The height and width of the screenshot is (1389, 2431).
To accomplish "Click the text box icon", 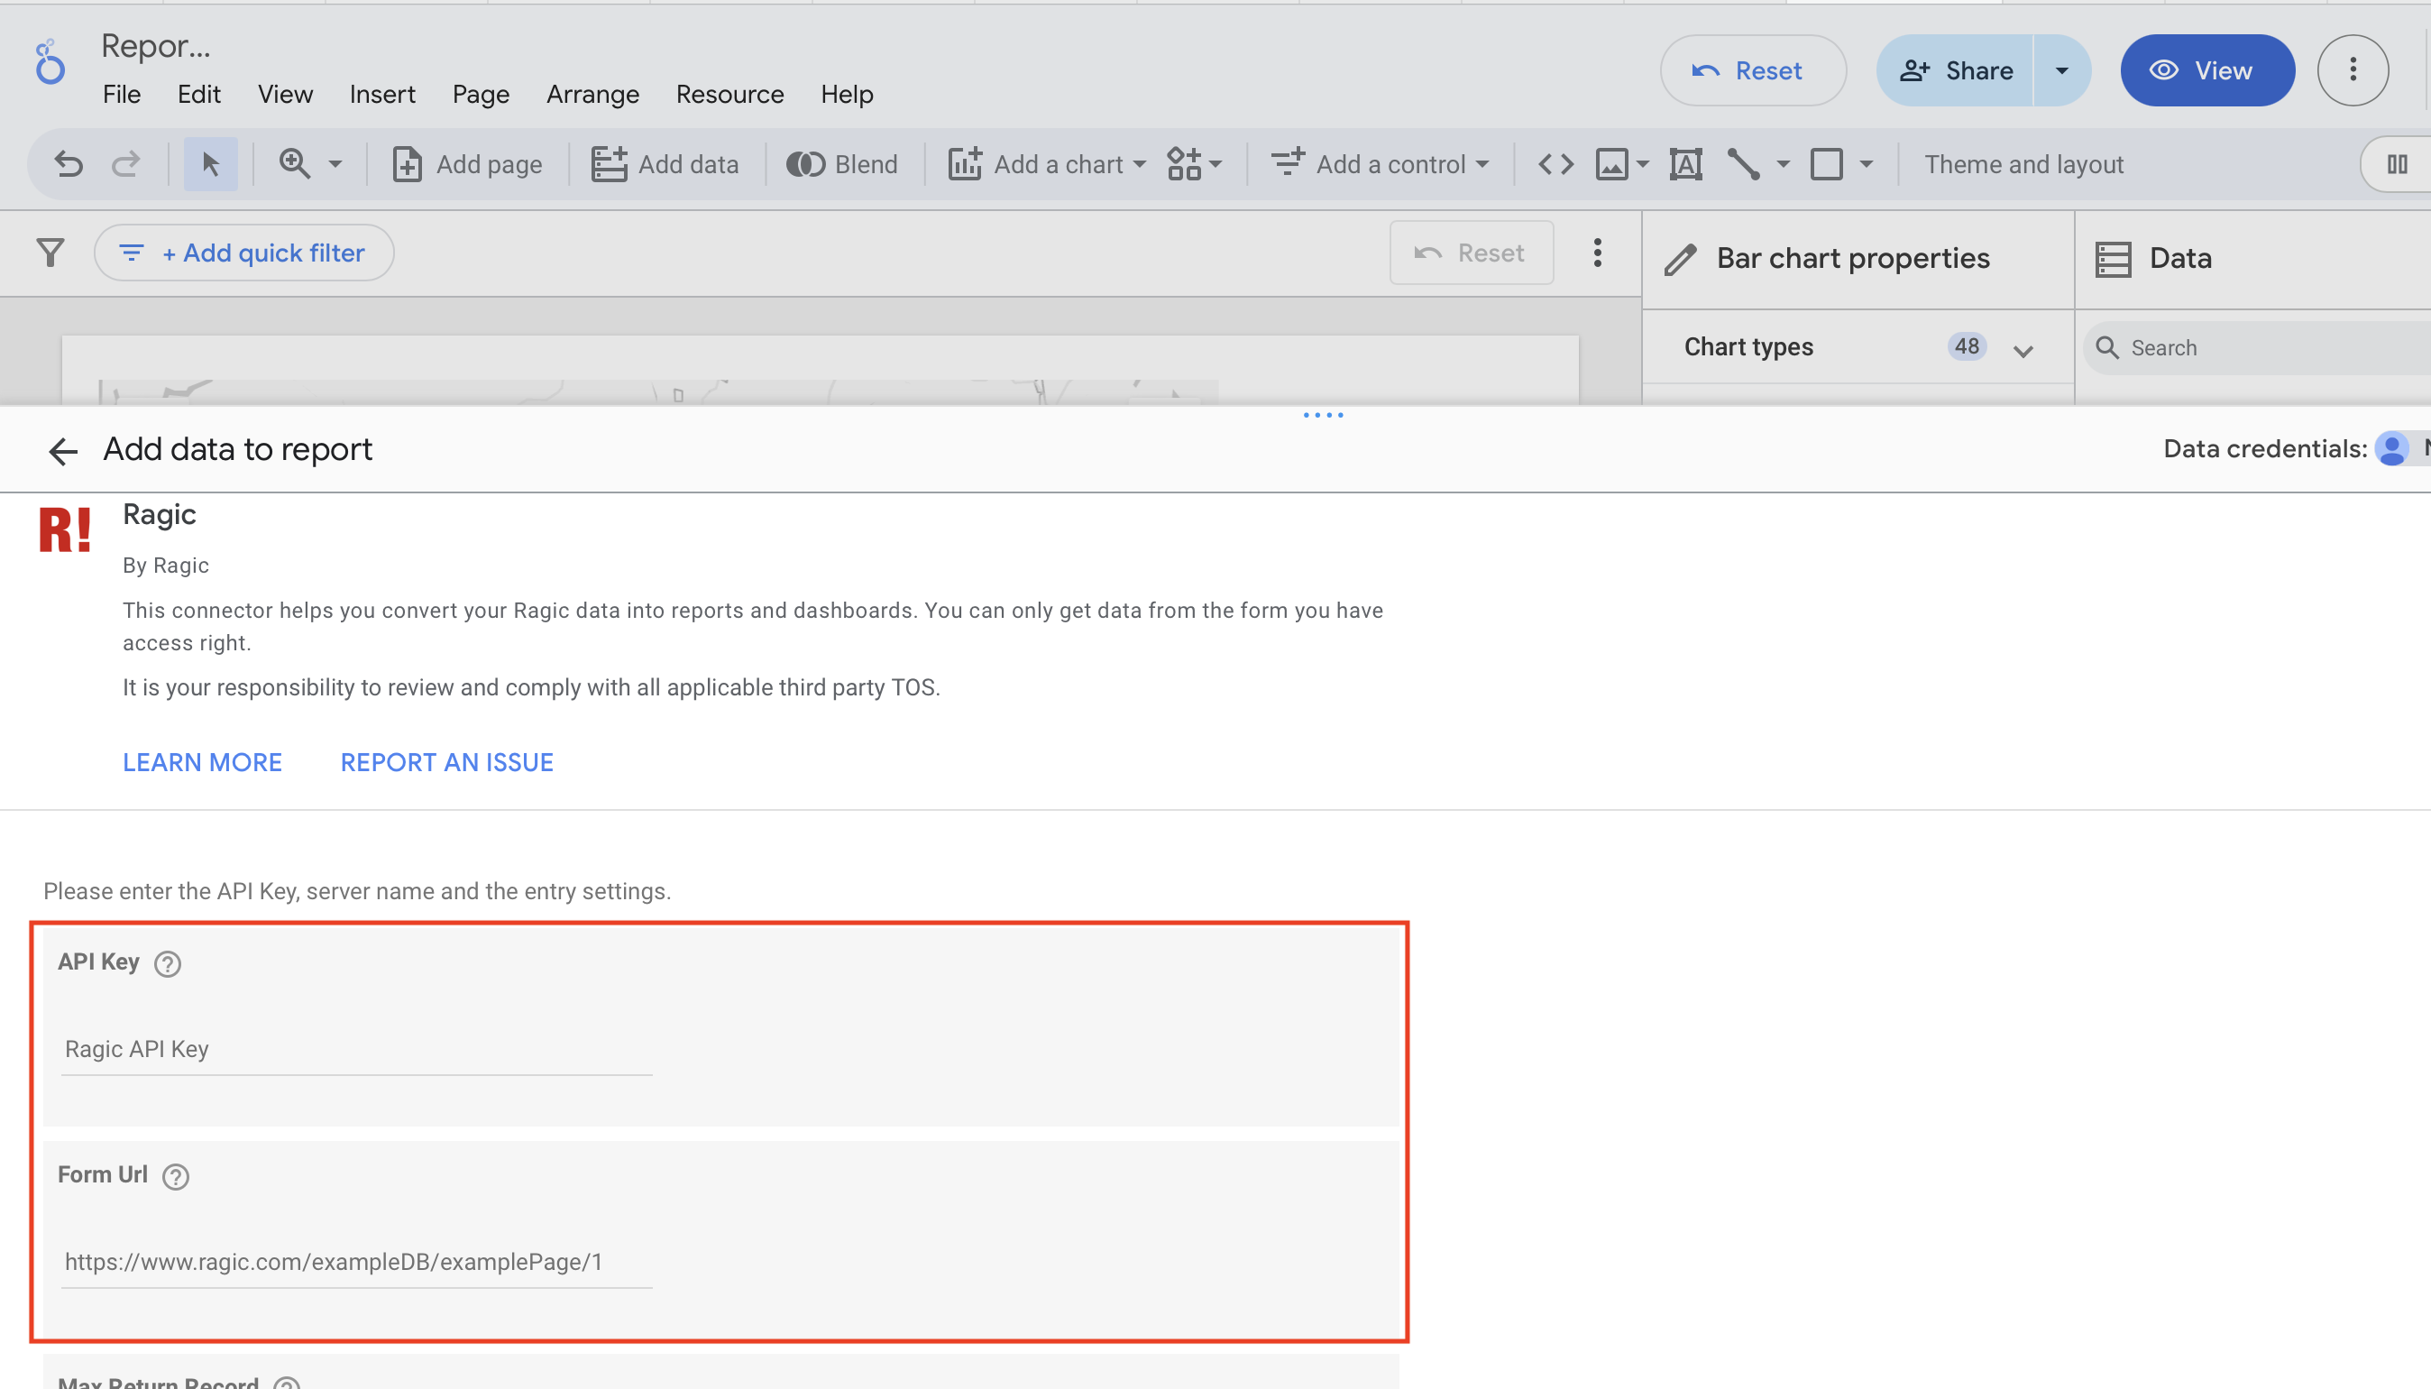I will tap(1686, 164).
